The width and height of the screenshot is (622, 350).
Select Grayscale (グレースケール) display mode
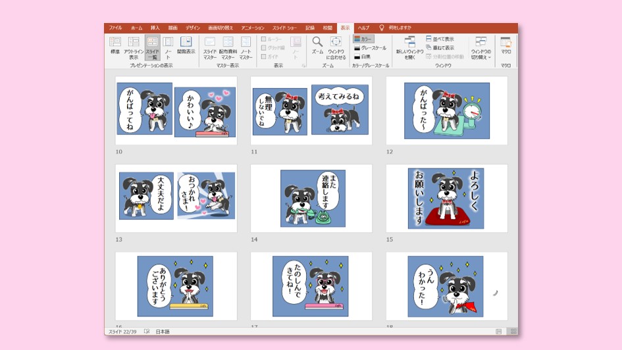point(370,48)
